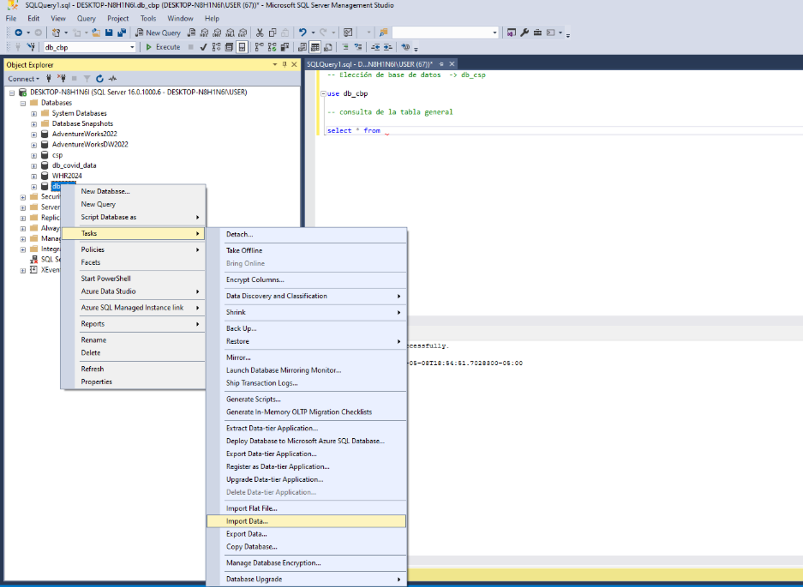Toggle Include Actual Execution Plan
Screen dimensions: 803x587
pyautogui.click(x=259, y=47)
